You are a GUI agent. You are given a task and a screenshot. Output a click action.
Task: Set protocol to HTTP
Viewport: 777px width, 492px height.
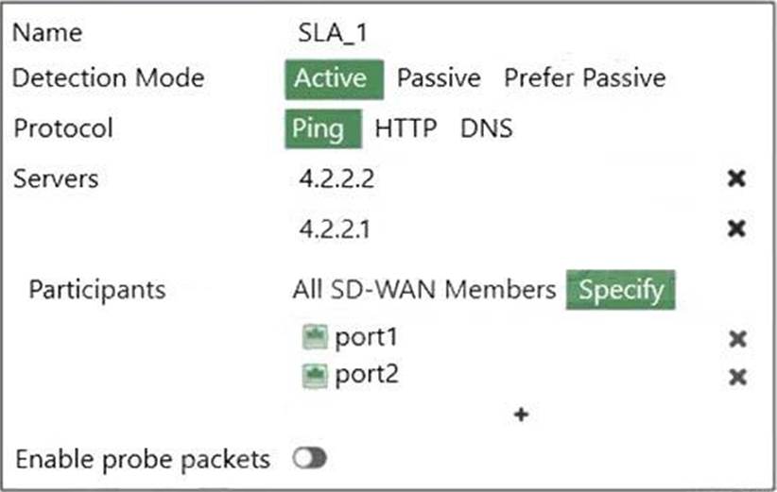click(406, 128)
